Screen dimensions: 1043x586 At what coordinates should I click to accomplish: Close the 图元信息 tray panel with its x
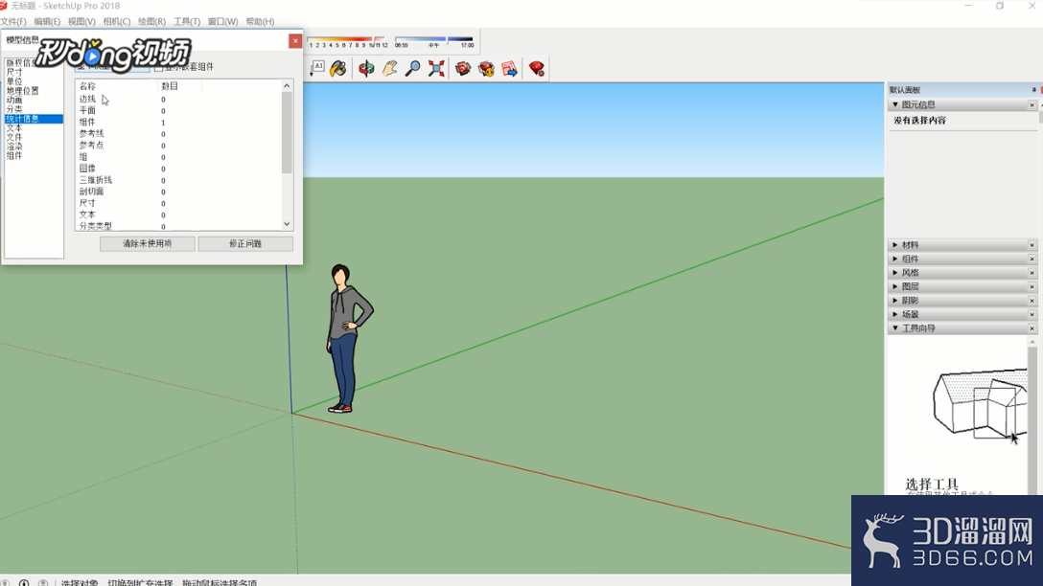[1031, 105]
